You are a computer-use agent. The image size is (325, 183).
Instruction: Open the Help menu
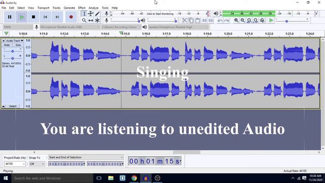115,8
